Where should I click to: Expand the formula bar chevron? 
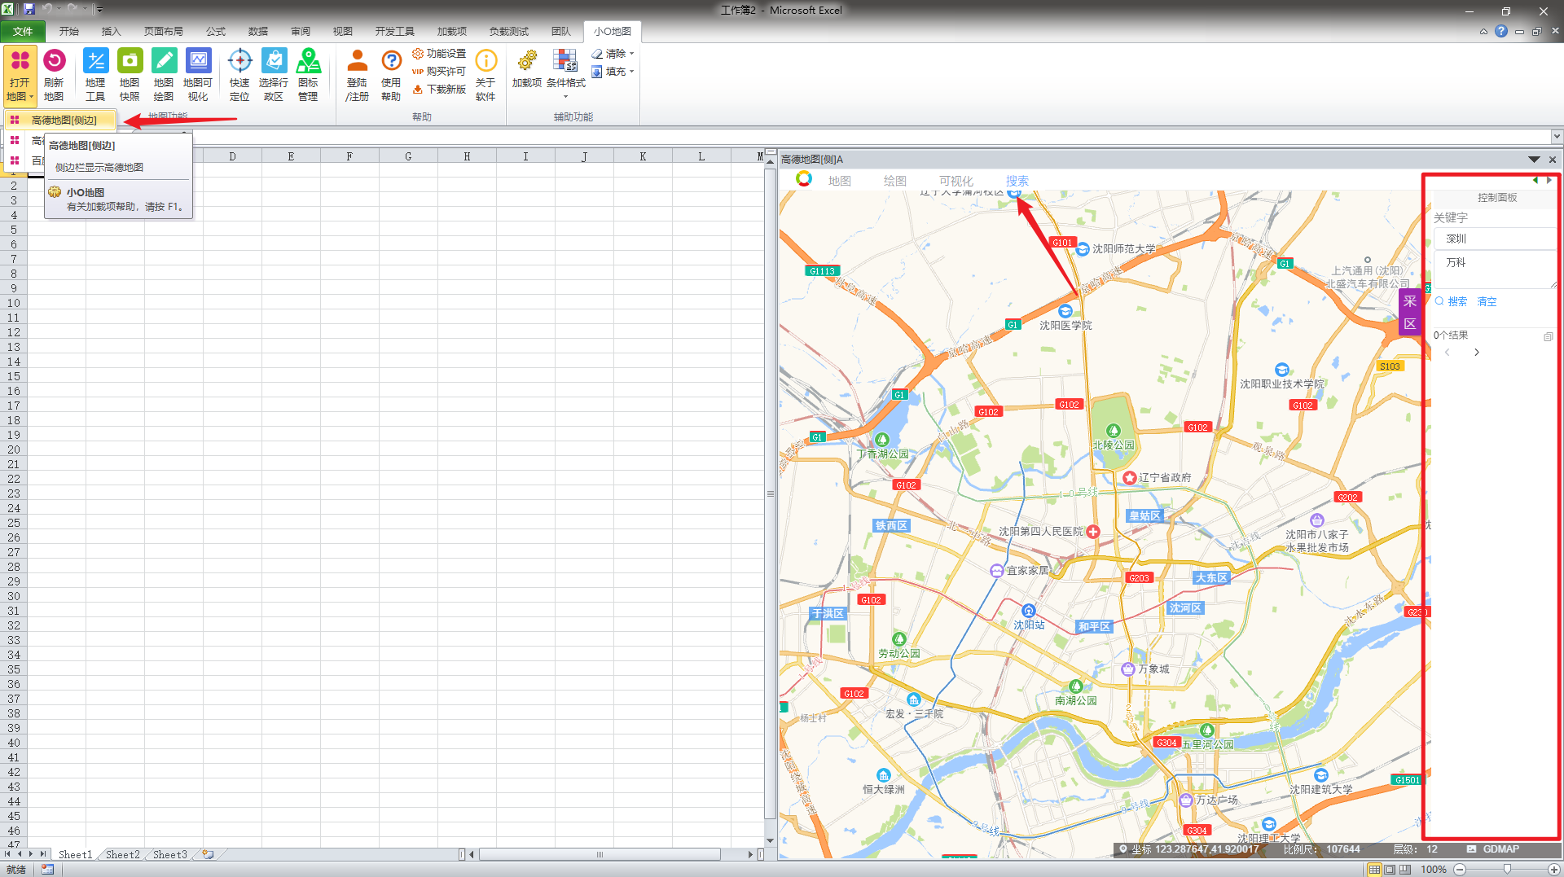1557,137
